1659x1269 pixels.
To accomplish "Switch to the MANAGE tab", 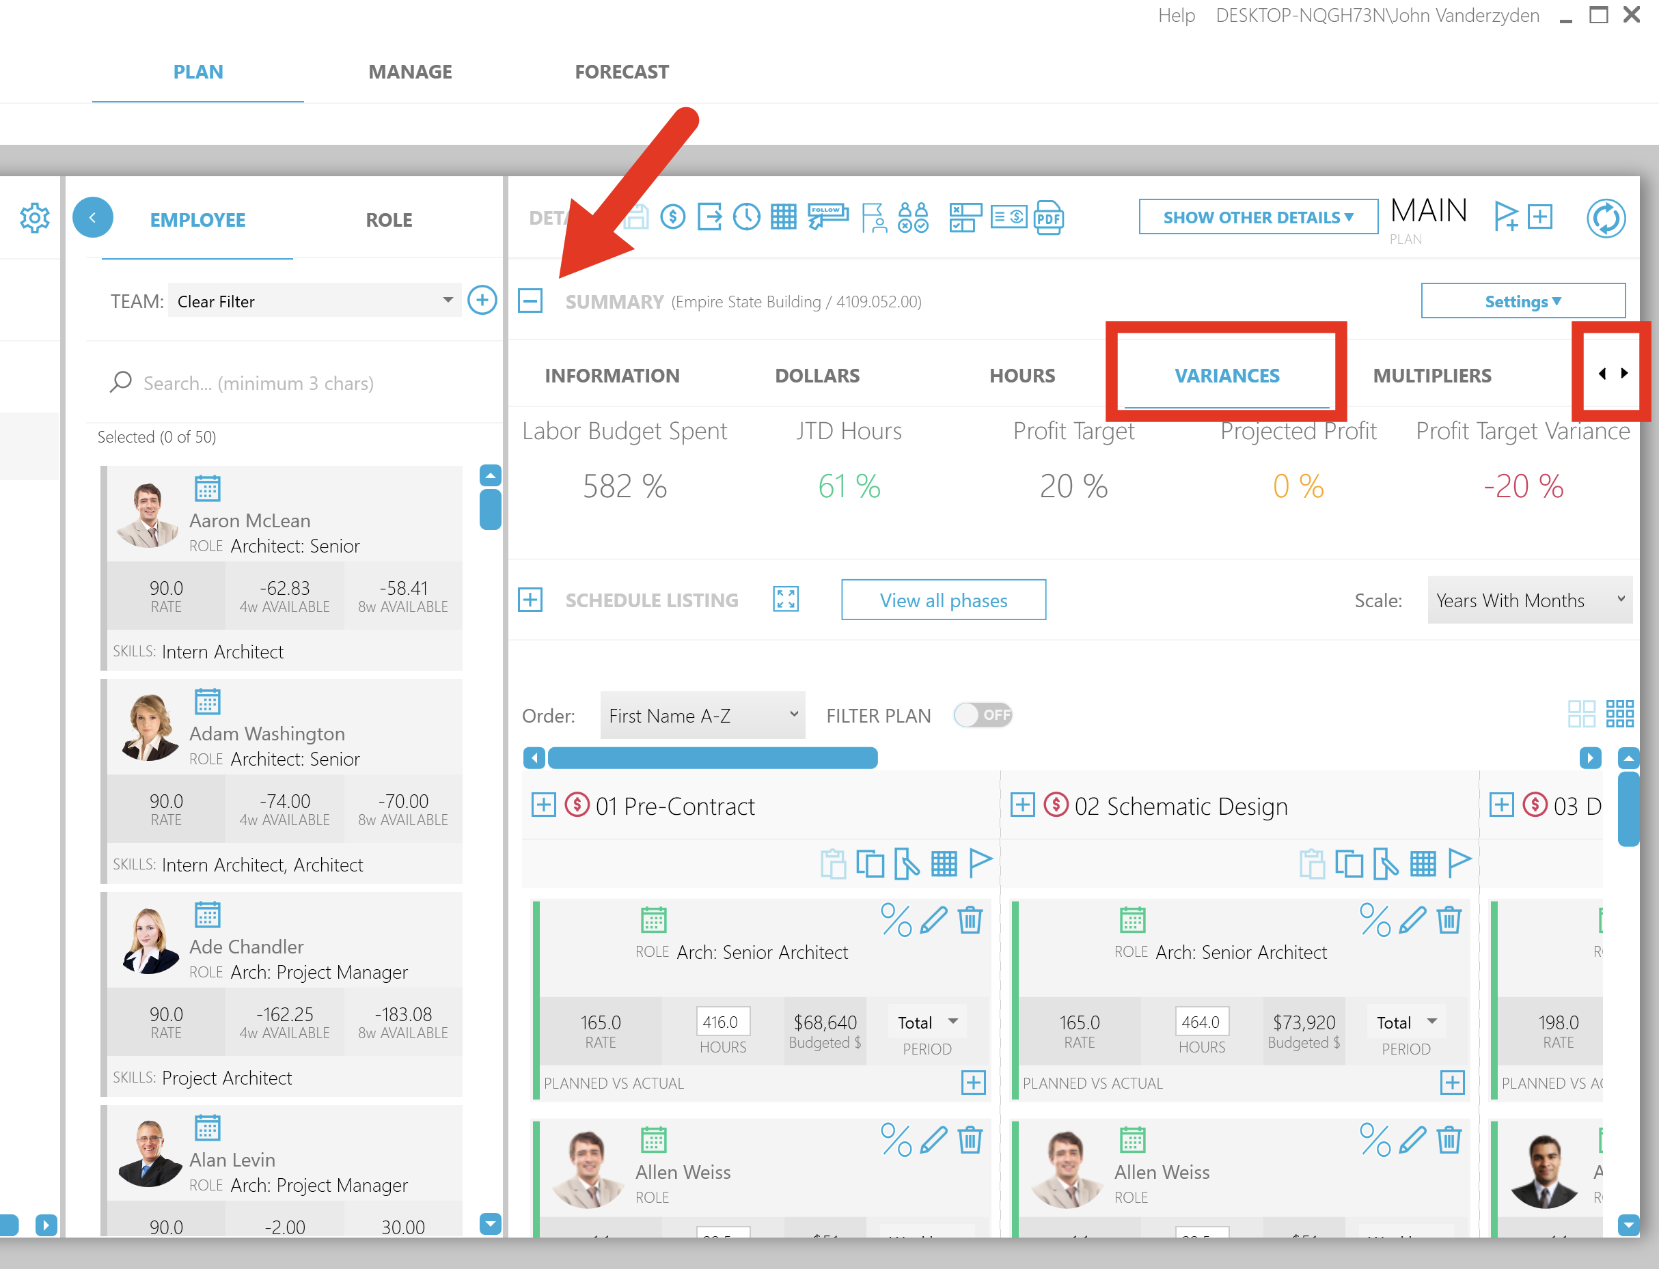I will point(410,72).
